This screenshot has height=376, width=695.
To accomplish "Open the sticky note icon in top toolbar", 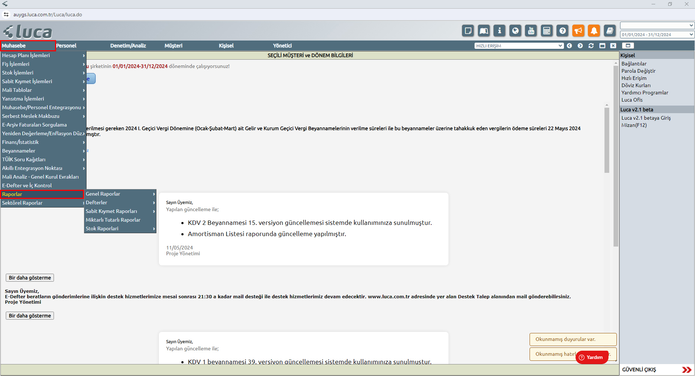I will (x=468, y=31).
